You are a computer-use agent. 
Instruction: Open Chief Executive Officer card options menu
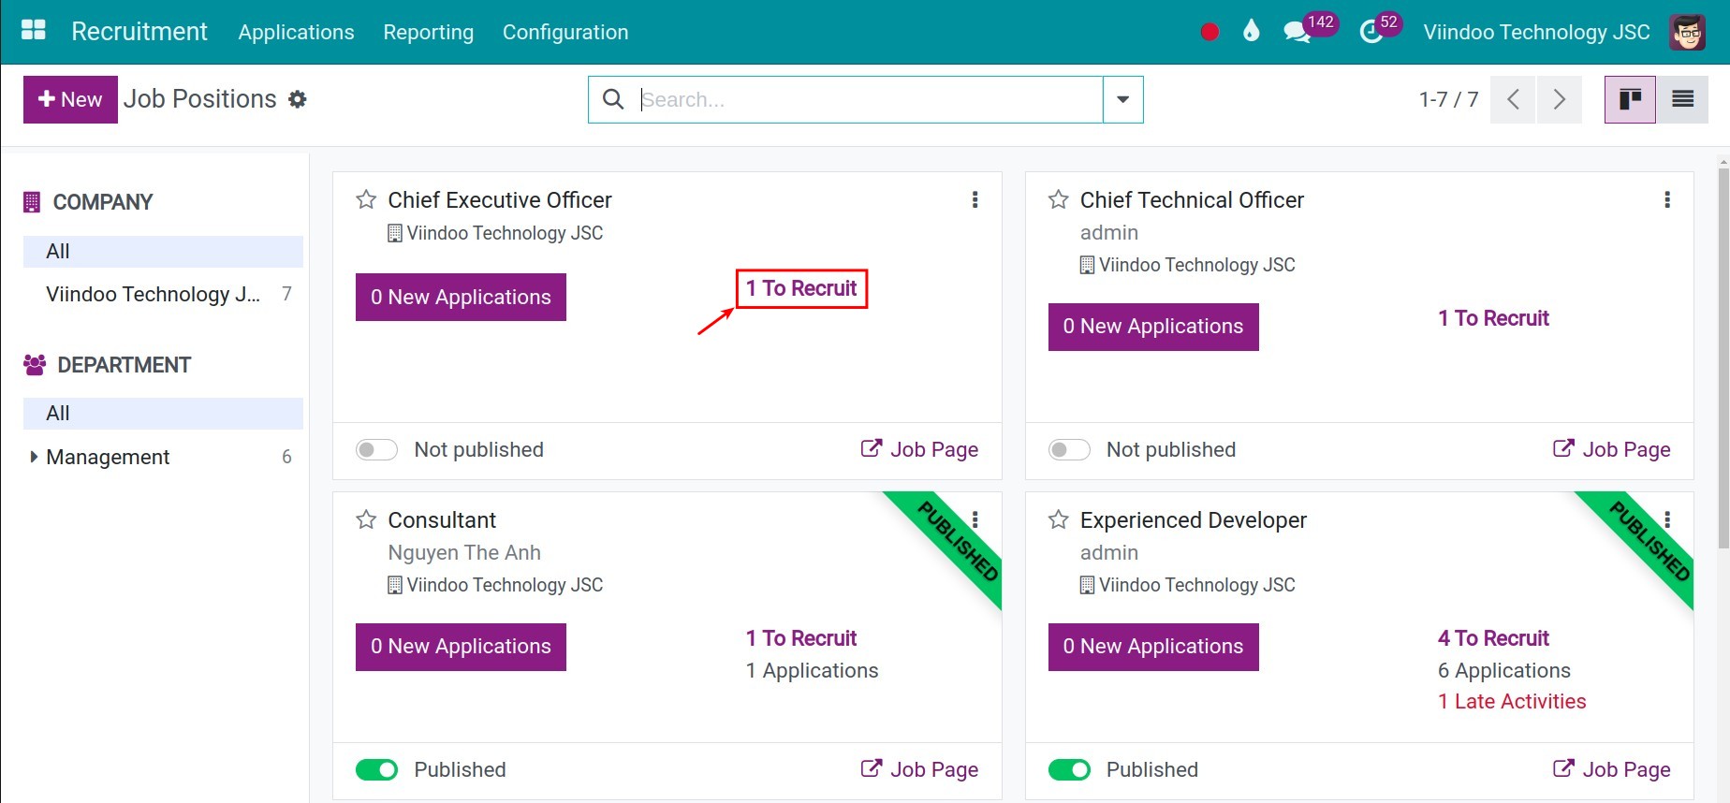(x=975, y=199)
